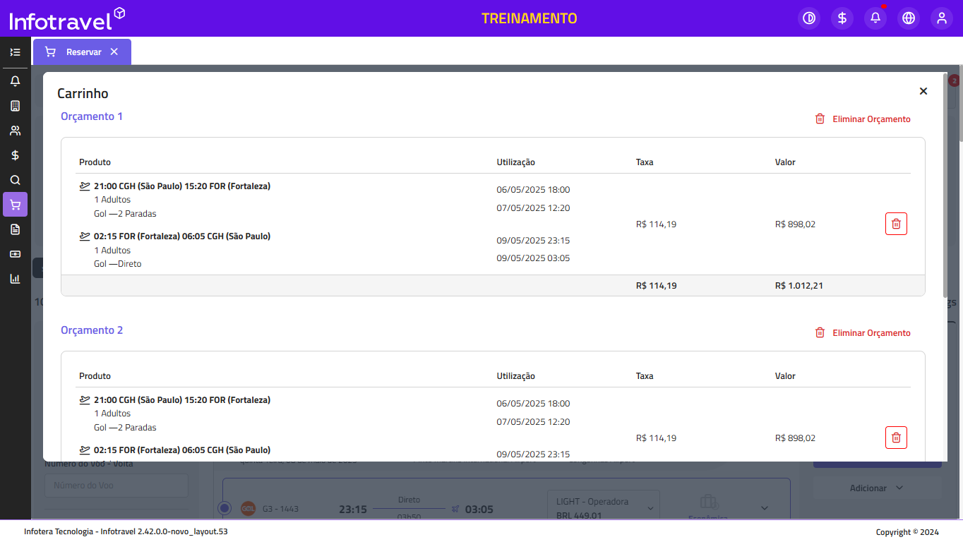The image size is (963, 542).
Task: Click Eliminar Orçamento for Orçamento 2
Action: [x=863, y=333]
